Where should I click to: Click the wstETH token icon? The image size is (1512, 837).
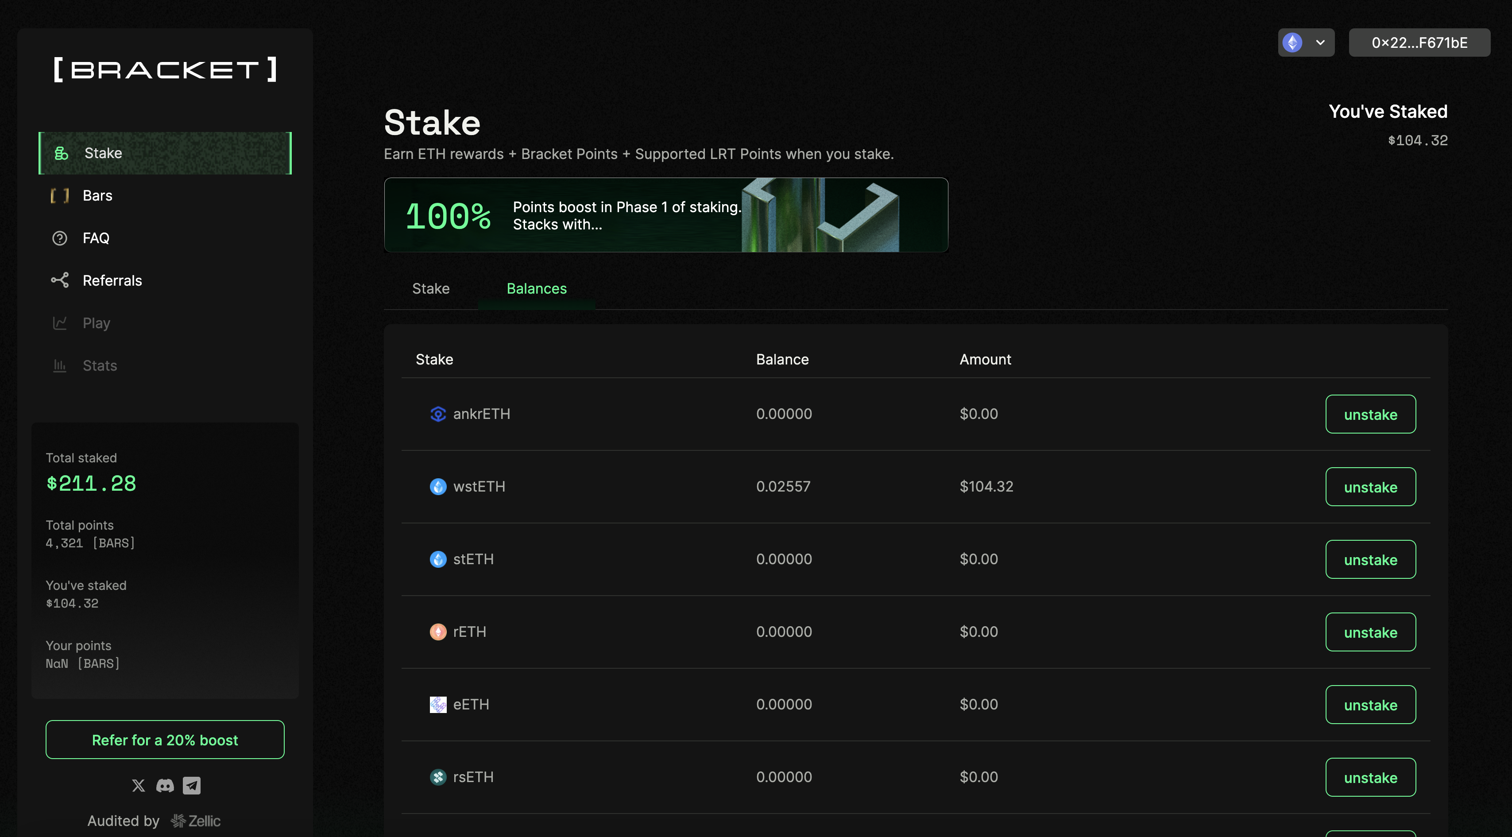click(x=438, y=487)
